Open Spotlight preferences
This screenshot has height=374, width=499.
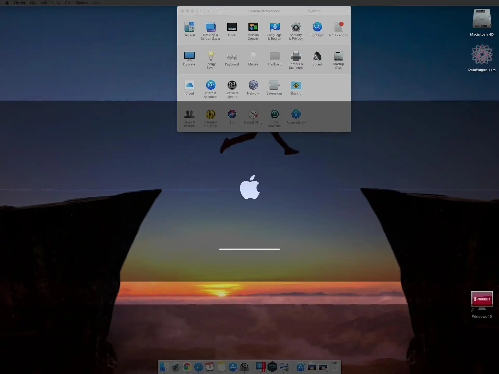tap(317, 27)
